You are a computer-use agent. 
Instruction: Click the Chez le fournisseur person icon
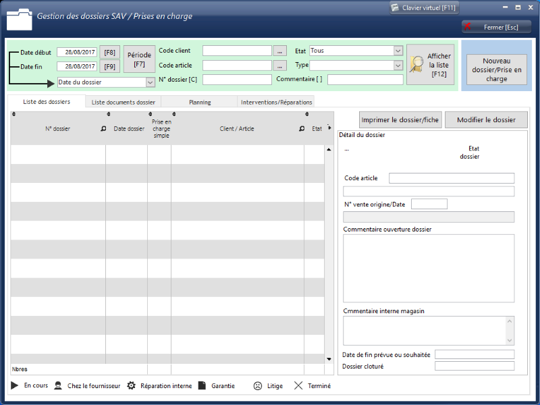(x=59, y=386)
